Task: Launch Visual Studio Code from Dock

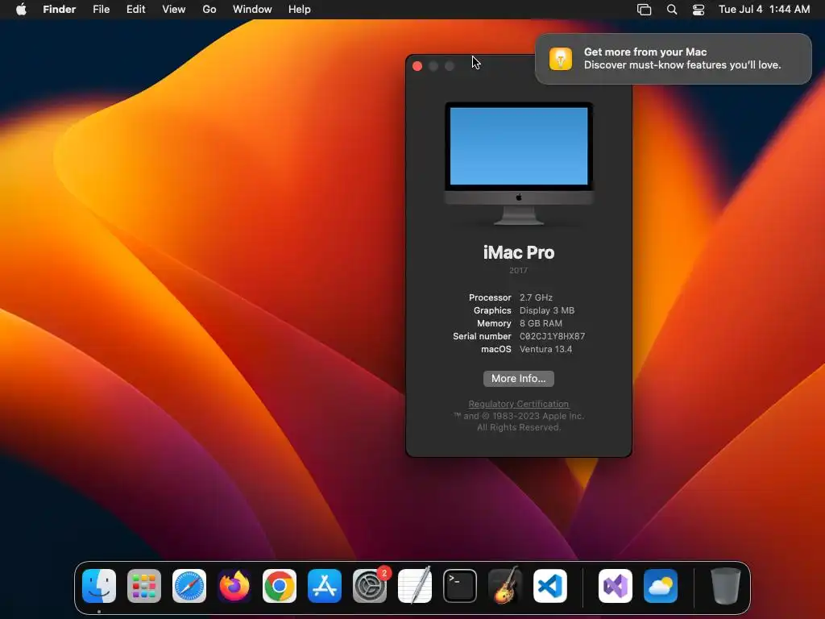Action: (x=550, y=586)
